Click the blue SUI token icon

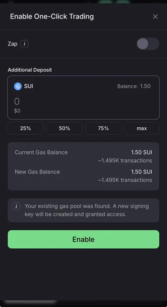pyautogui.click(x=18, y=86)
